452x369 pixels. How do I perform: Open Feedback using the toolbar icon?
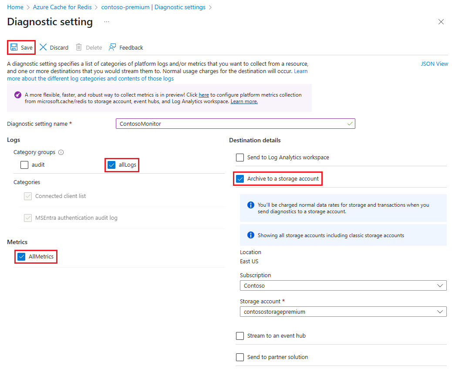tap(112, 47)
